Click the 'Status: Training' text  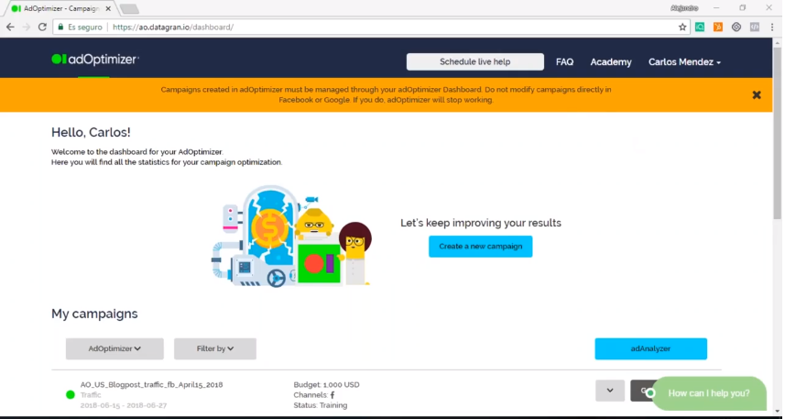[321, 405]
